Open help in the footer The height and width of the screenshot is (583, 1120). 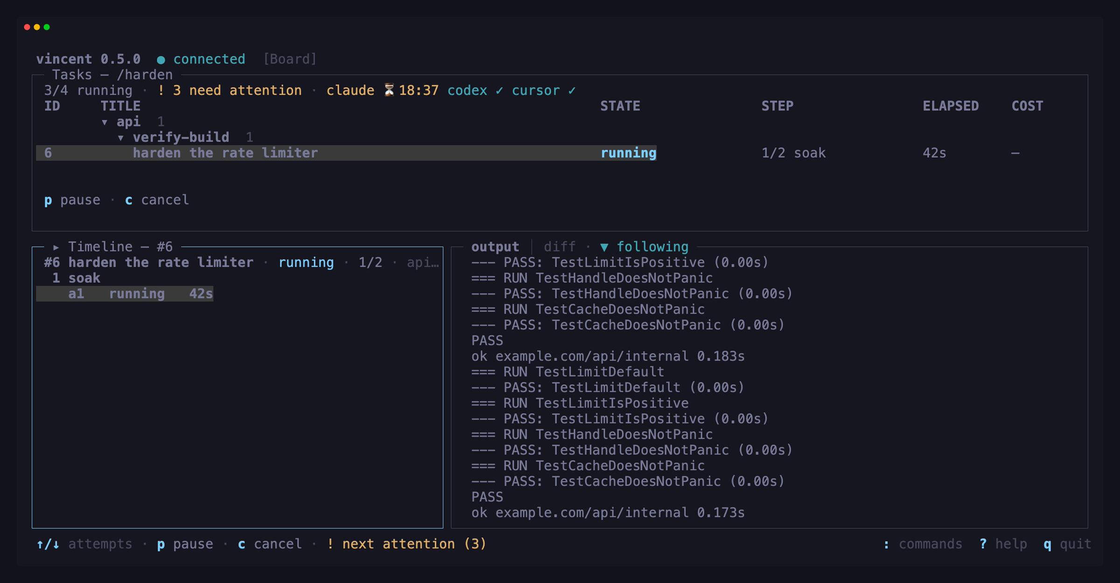click(1003, 544)
